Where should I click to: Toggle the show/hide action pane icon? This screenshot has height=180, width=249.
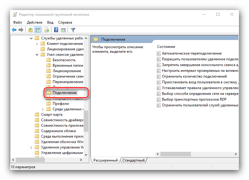pyautogui.click(x=63, y=30)
